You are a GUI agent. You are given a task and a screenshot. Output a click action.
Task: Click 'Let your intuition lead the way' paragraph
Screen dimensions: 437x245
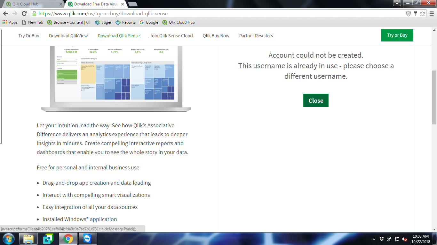pos(112,139)
